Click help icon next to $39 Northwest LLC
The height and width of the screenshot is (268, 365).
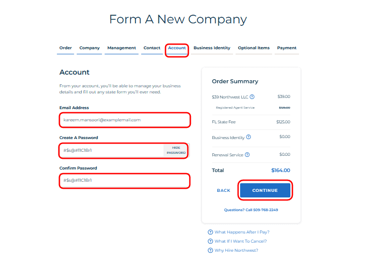pyautogui.click(x=252, y=96)
